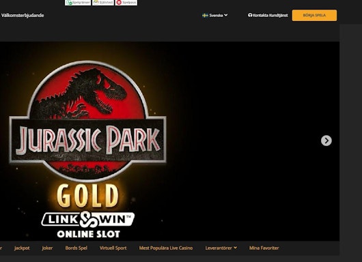Open the Svenska language dropdown
The width and height of the screenshot is (362, 262).
click(x=215, y=15)
